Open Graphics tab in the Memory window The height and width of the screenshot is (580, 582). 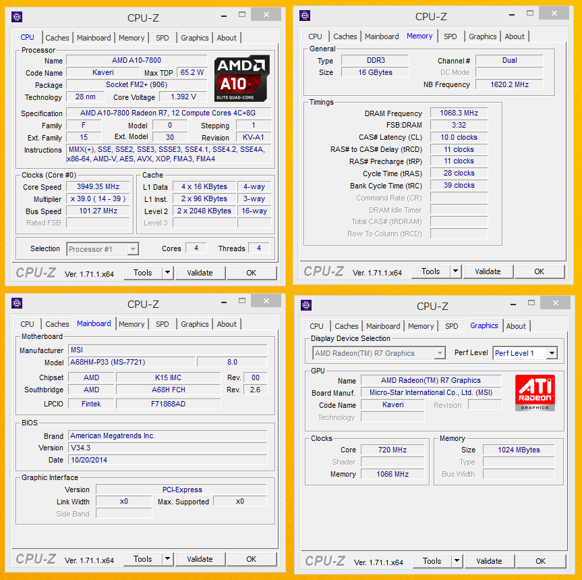point(482,36)
